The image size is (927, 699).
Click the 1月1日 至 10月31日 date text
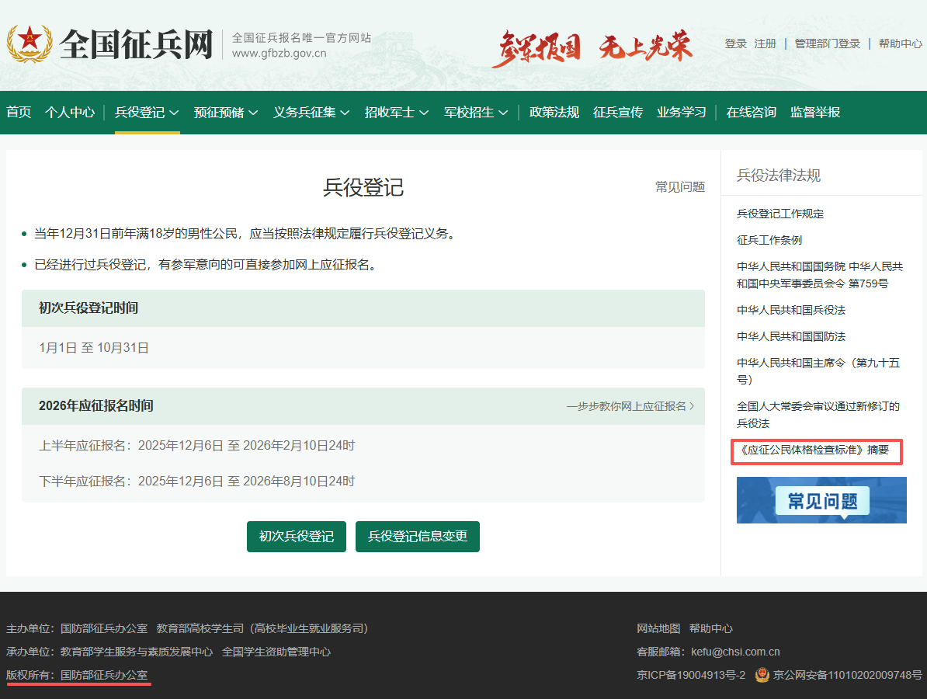[x=94, y=348]
